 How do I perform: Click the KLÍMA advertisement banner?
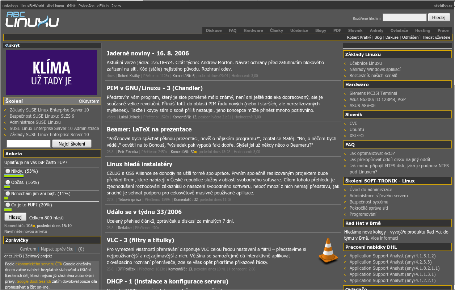[51, 72]
